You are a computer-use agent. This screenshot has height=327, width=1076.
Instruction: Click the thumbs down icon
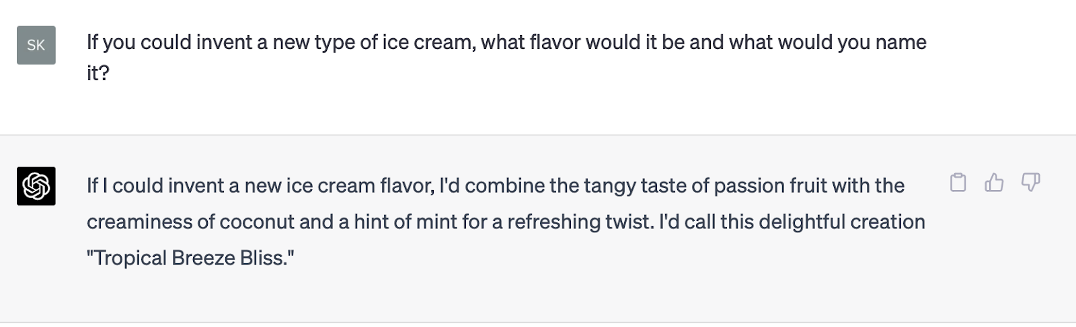coord(1030,183)
